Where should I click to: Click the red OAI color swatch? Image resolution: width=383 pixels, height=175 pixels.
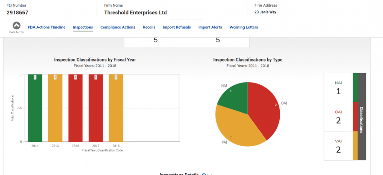pos(355,117)
